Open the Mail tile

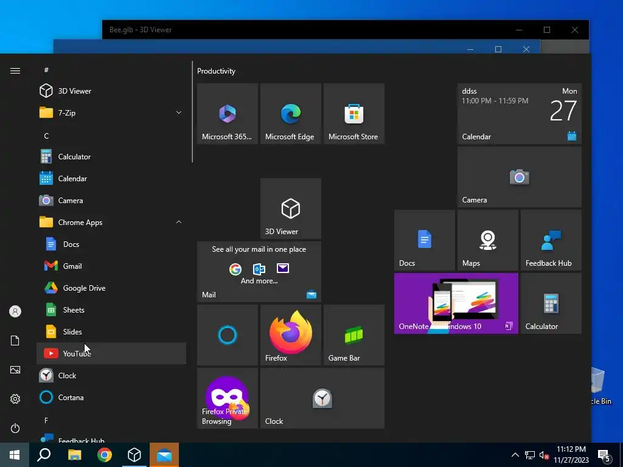(259, 272)
